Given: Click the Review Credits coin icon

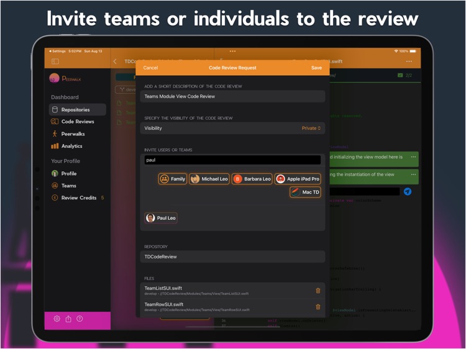Looking at the screenshot, I should point(55,197).
